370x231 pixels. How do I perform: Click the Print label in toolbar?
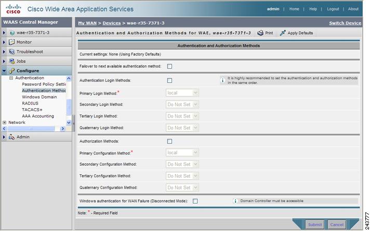[269, 33]
